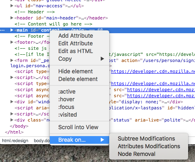Select Attributes Modifications breakpoint

(148, 146)
